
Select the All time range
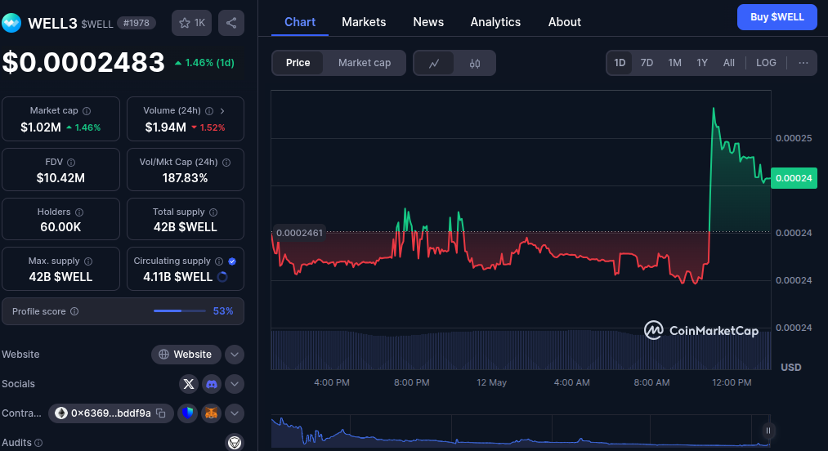[x=729, y=63]
